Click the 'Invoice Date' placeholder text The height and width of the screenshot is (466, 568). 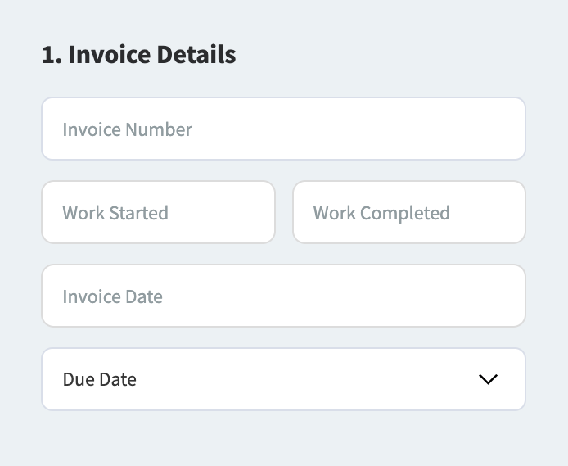pos(112,296)
